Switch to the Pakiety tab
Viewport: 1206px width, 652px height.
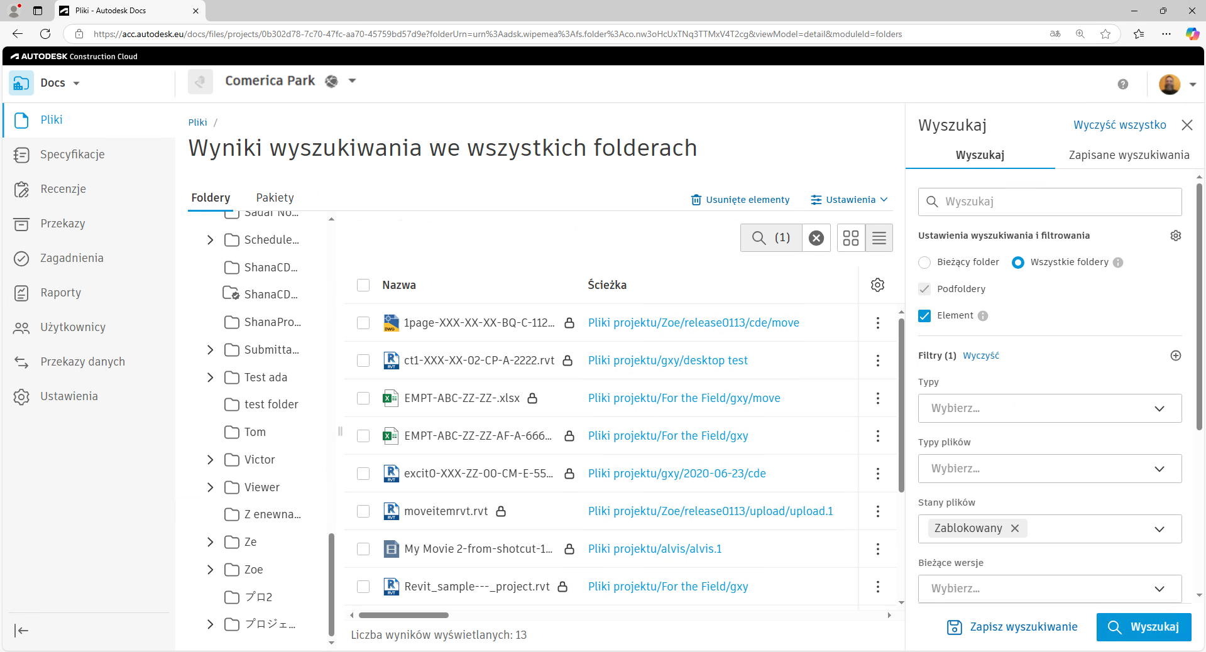tap(275, 197)
